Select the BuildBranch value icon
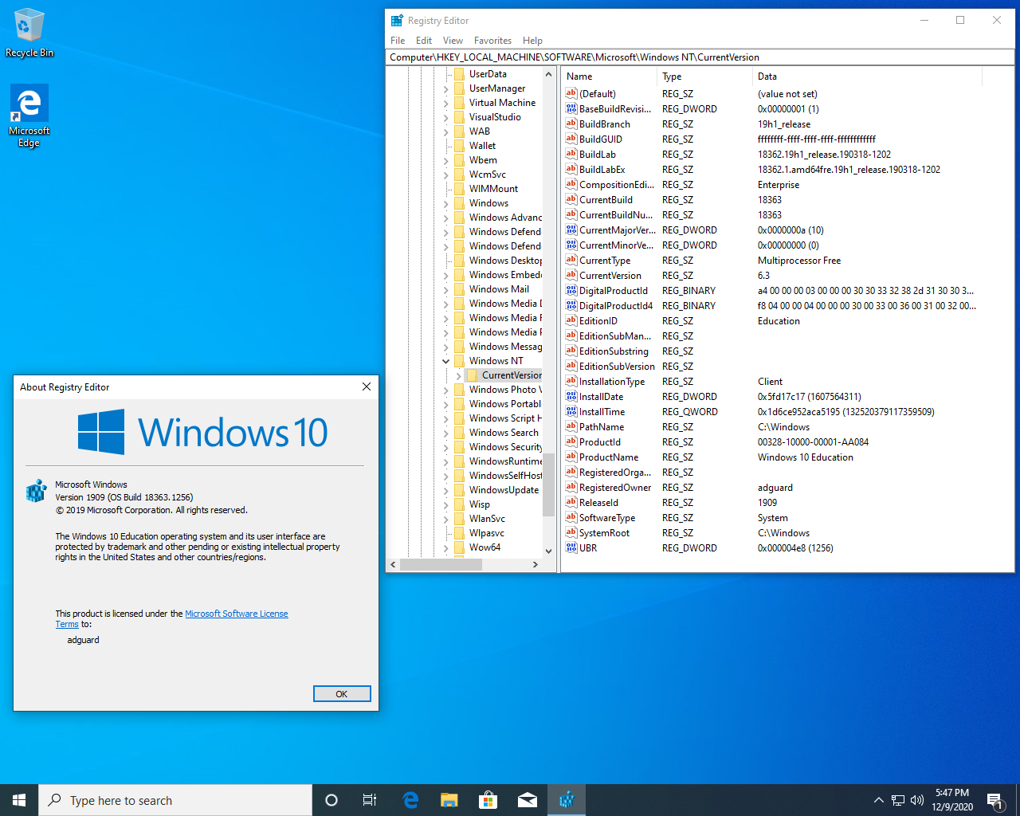1020x816 pixels. 571,124
